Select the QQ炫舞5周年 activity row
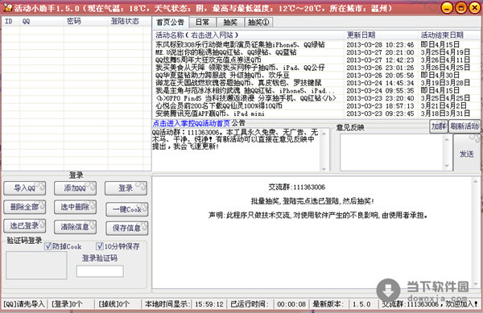Screen dimensions: 483x313 (x=316, y=60)
